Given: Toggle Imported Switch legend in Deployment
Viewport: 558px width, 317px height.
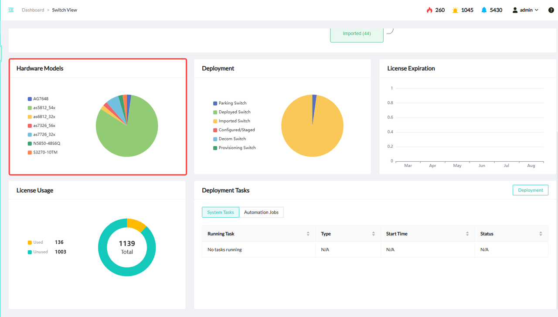Looking at the screenshot, I should coord(234,121).
